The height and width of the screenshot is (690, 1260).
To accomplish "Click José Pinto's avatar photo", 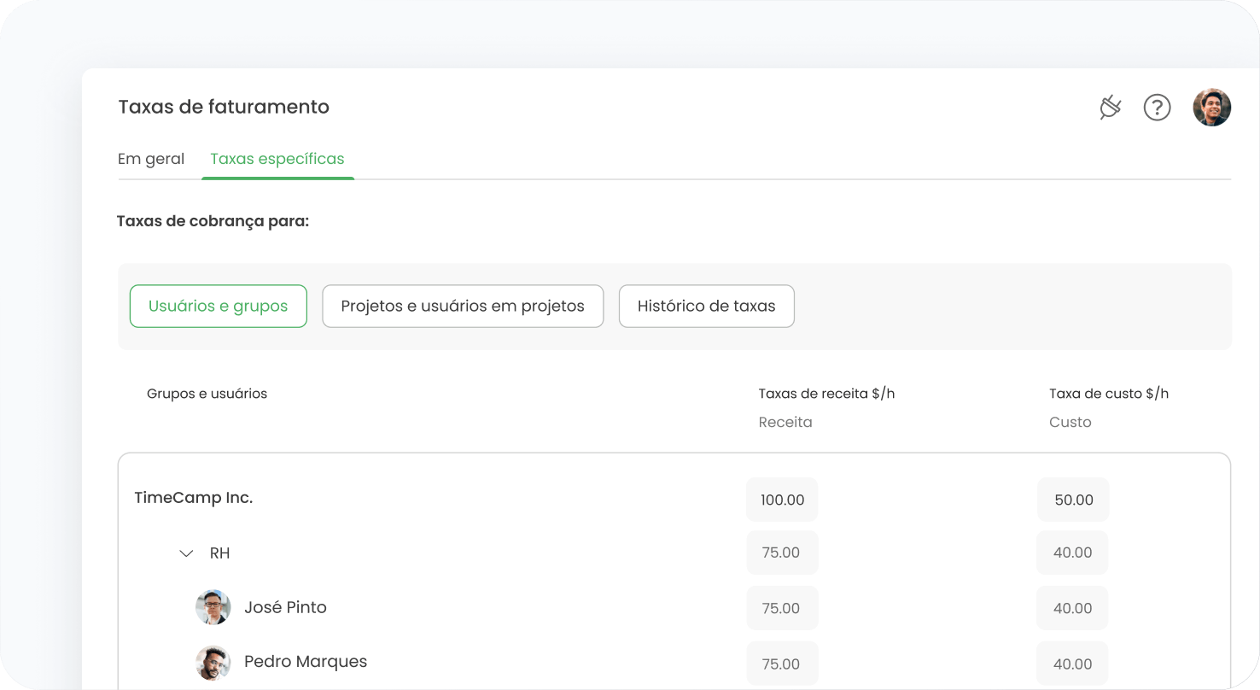I will pos(213,607).
